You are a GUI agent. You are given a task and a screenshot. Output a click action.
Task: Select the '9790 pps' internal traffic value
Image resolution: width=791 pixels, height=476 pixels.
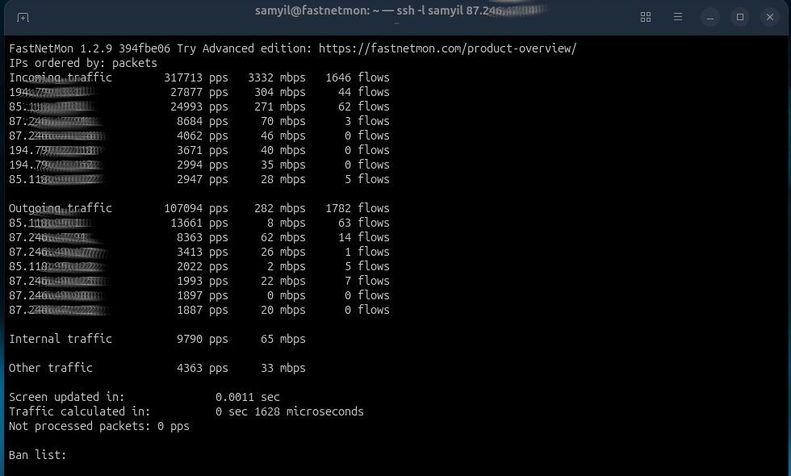203,339
